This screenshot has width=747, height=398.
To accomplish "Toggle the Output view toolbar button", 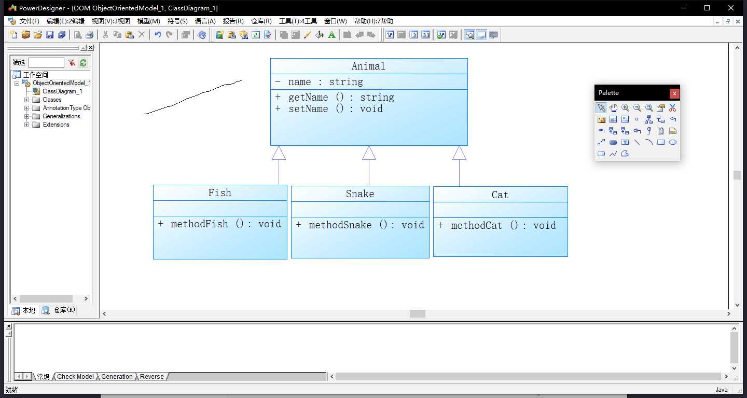I will click(x=481, y=35).
